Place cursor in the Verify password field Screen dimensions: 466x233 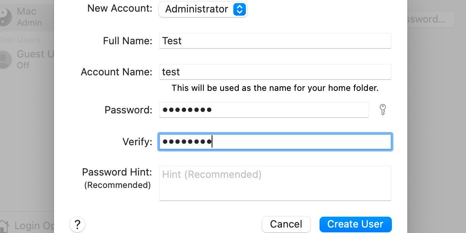[x=275, y=142]
